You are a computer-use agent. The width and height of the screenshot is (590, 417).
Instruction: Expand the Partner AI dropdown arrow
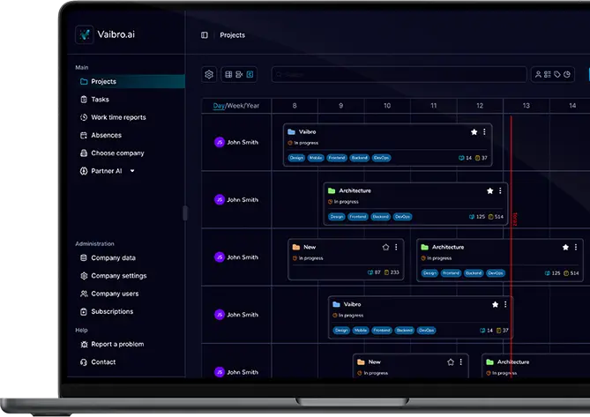pyautogui.click(x=132, y=171)
